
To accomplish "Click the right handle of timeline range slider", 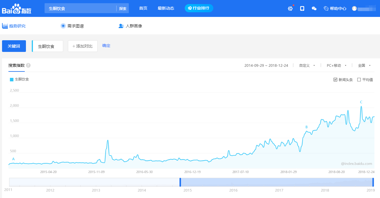I will [373, 182].
